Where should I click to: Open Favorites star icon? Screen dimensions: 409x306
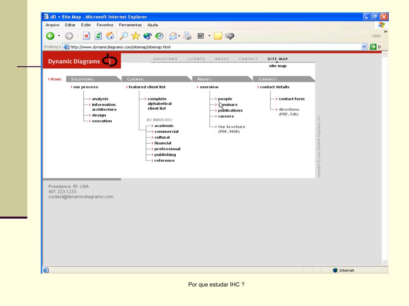pyautogui.click(x=135, y=36)
